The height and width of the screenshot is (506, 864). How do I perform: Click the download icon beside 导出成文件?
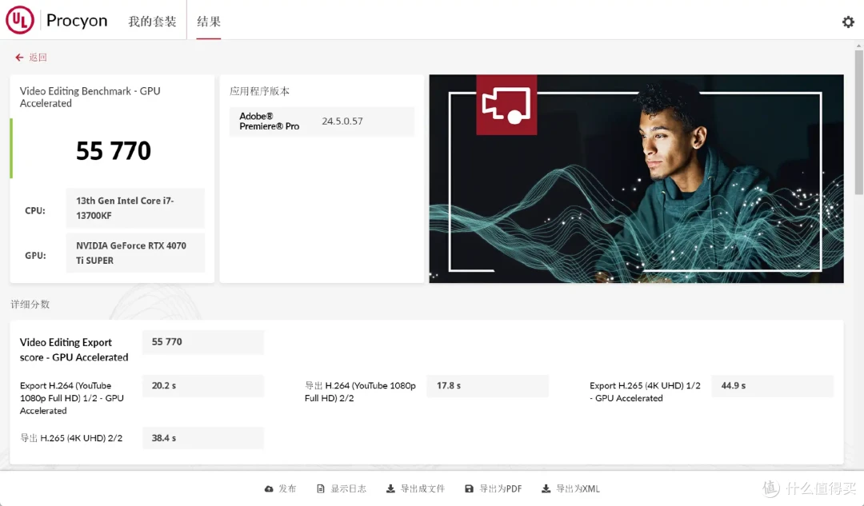pyautogui.click(x=390, y=488)
